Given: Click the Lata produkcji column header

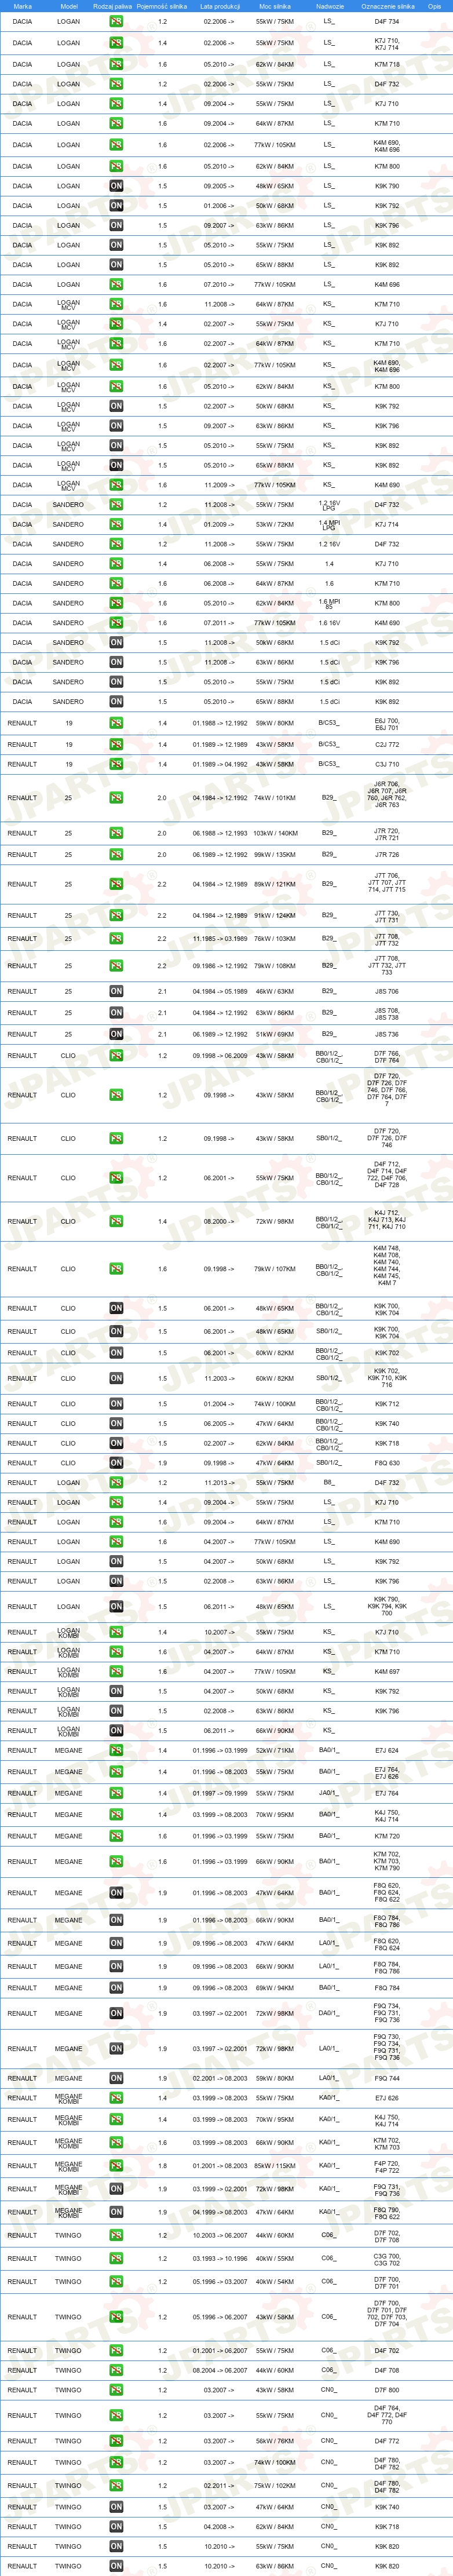Looking at the screenshot, I should coord(220,6).
